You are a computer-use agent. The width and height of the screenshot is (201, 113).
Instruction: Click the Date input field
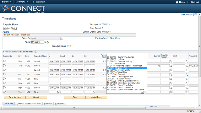pos(37,42)
